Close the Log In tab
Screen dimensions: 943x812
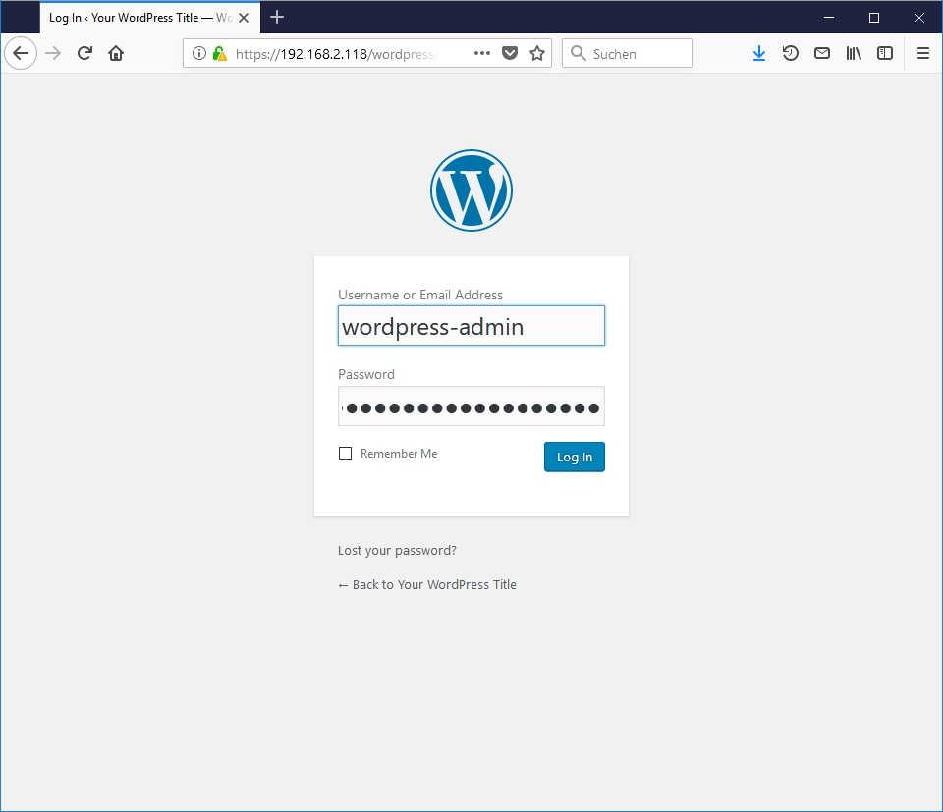tap(244, 18)
